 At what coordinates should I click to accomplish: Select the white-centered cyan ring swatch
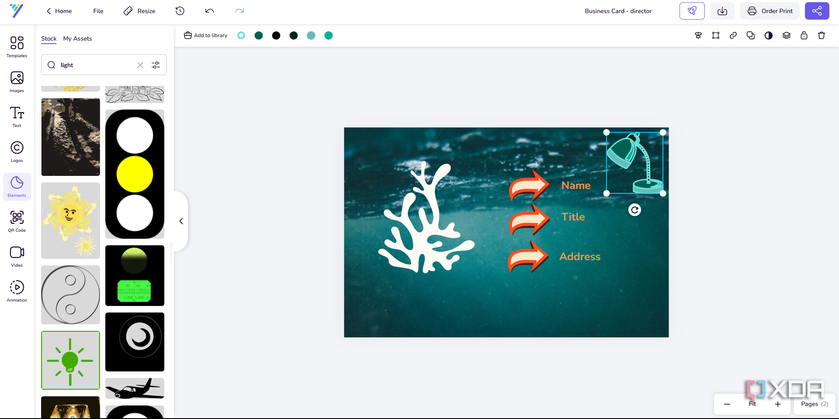click(x=241, y=35)
